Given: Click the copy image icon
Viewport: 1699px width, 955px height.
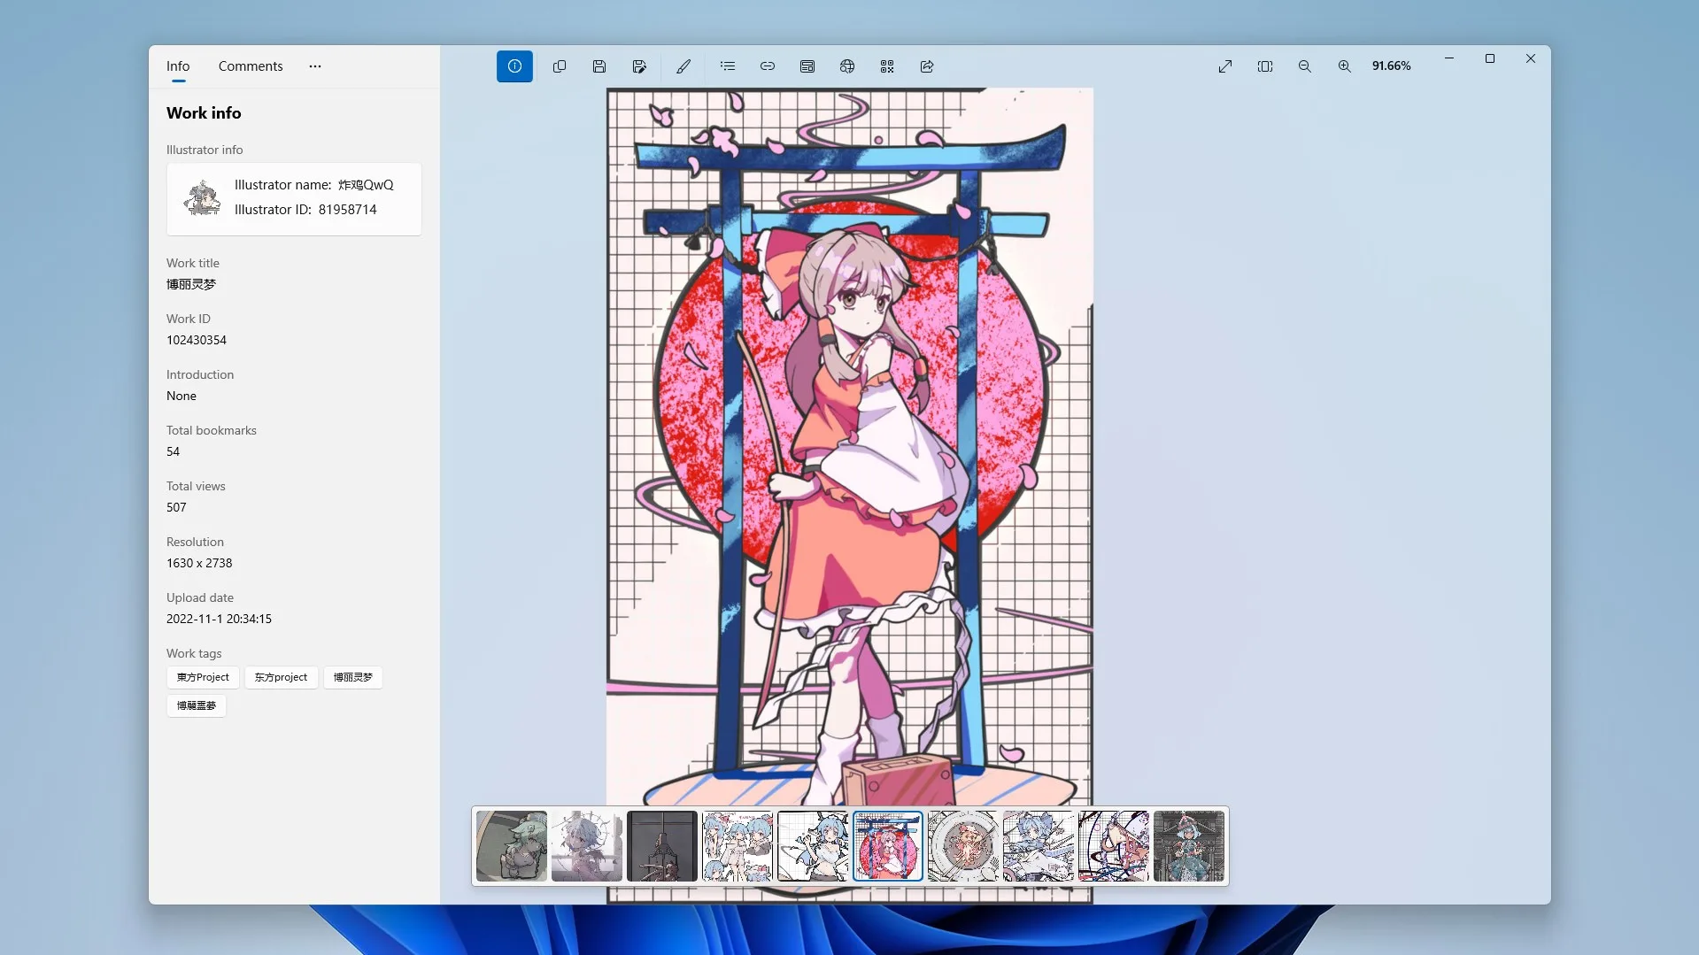Looking at the screenshot, I should click(x=560, y=66).
